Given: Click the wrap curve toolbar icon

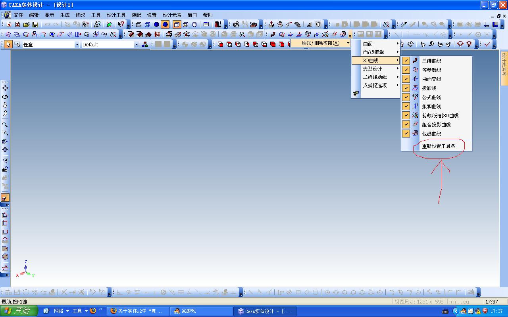Looking at the screenshot, I should click(x=343, y=34).
